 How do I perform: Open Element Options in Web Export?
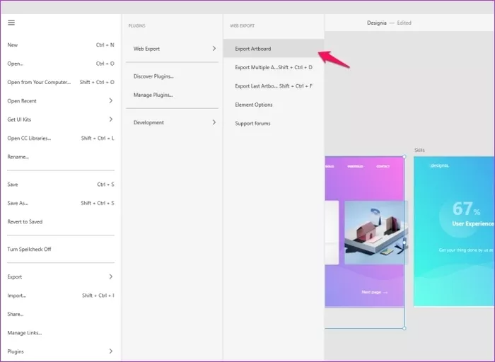pos(254,105)
